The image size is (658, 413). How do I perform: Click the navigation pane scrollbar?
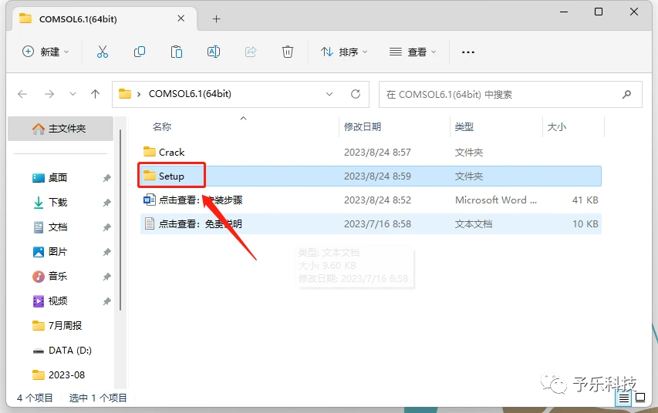[120, 220]
